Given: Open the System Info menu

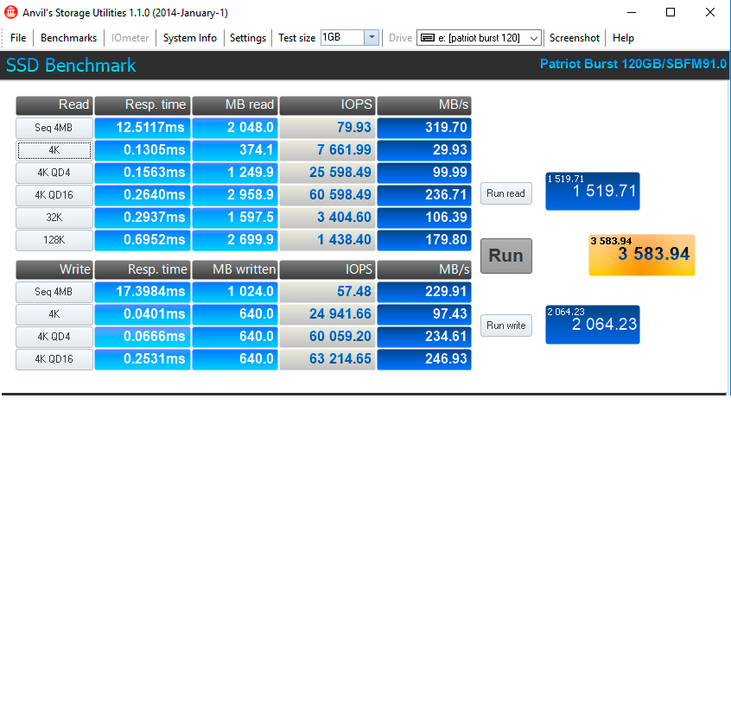Looking at the screenshot, I should 190,38.
